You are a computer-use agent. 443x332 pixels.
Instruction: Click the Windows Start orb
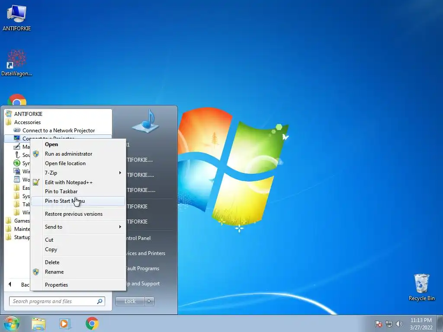(x=11, y=323)
